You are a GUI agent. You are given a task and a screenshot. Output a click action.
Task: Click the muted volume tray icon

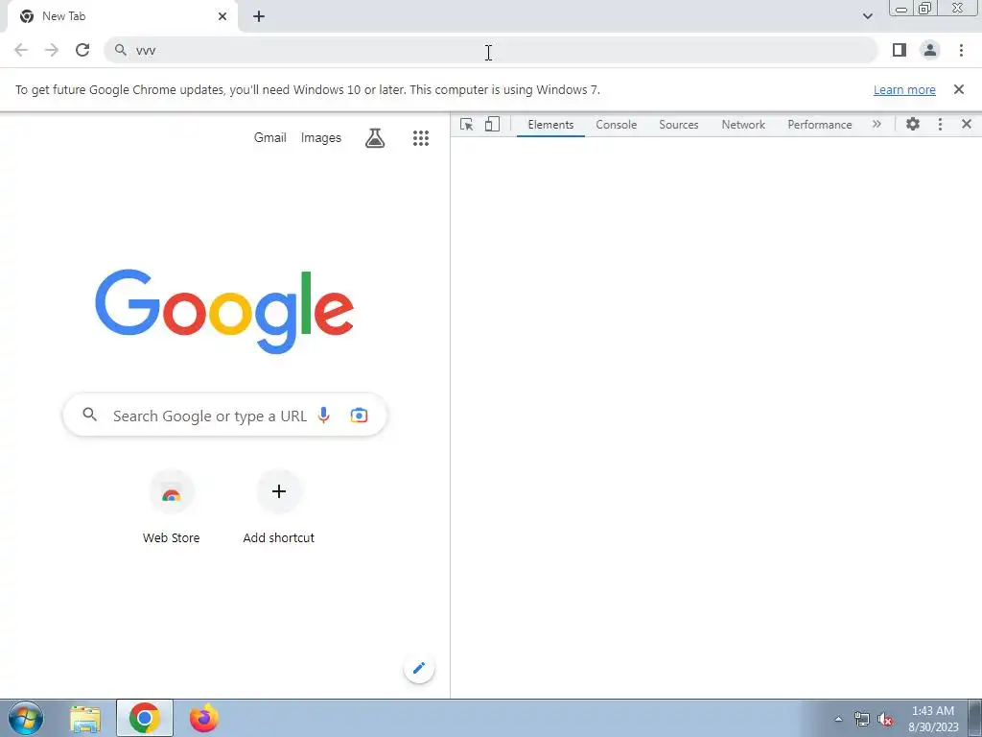coord(885,720)
